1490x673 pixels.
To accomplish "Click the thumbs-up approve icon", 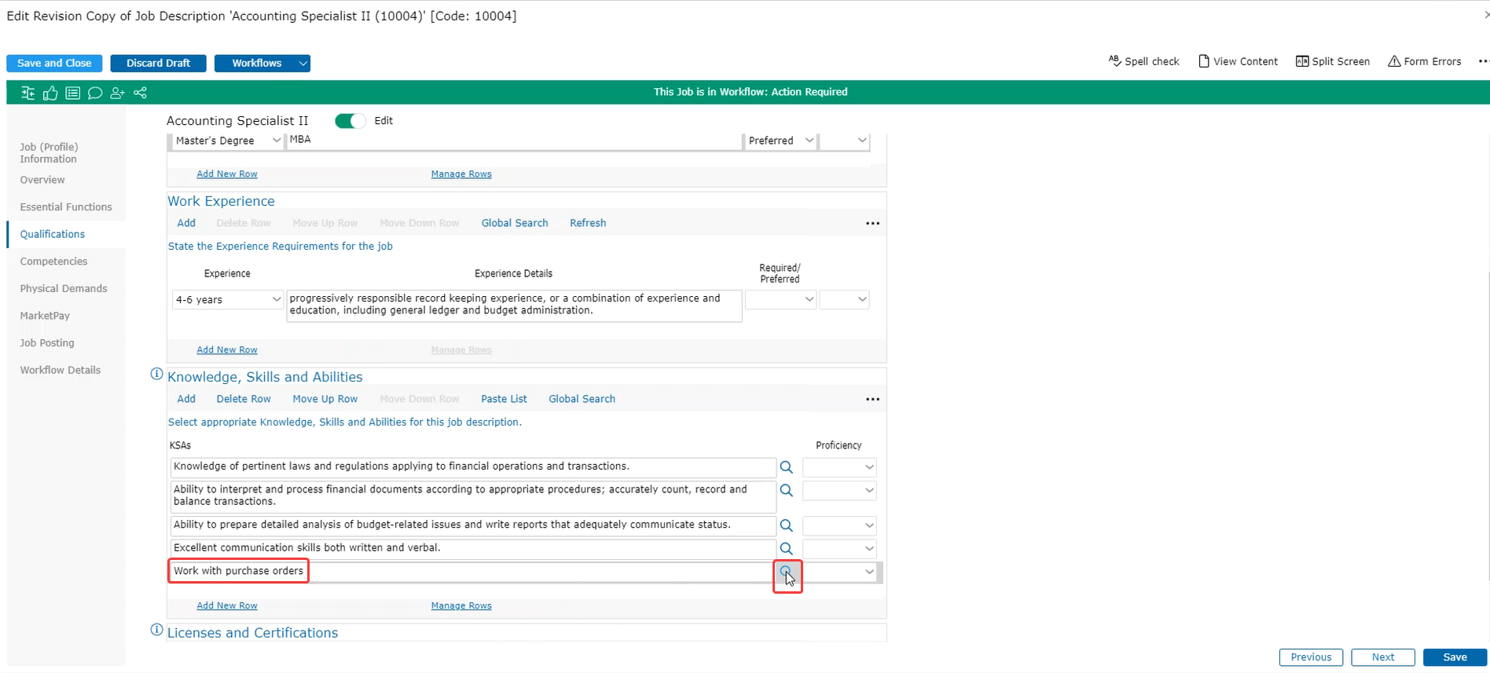I will (x=50, y=93).
